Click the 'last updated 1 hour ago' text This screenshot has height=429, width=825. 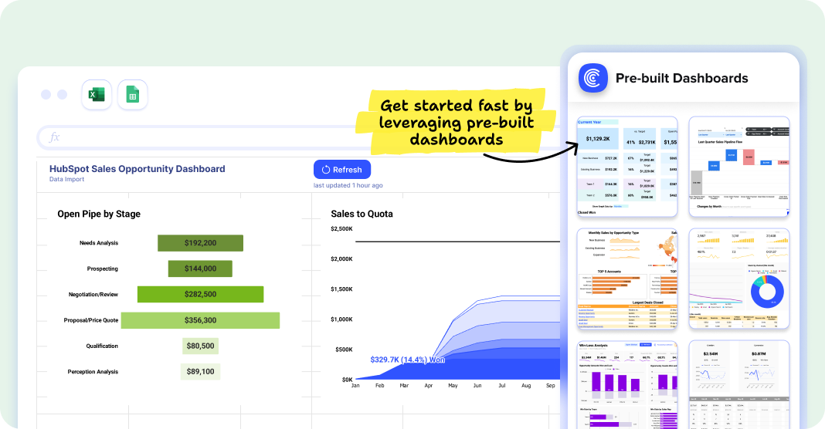(x=348, y=186)
